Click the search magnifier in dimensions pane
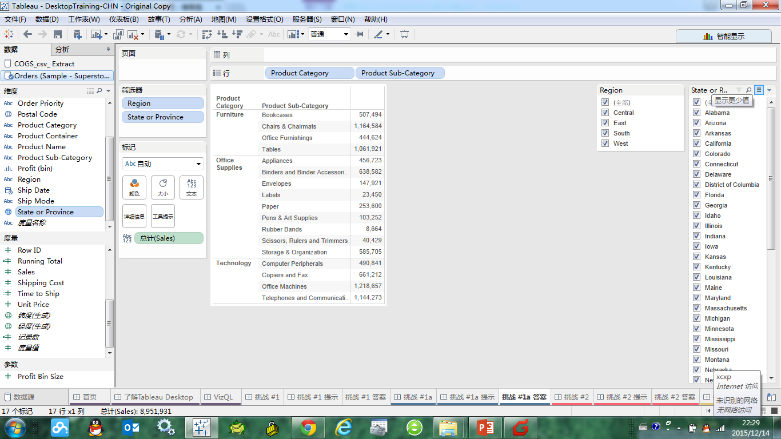The height and width of the screenshot is (439, 781). [x=99, y=91]
